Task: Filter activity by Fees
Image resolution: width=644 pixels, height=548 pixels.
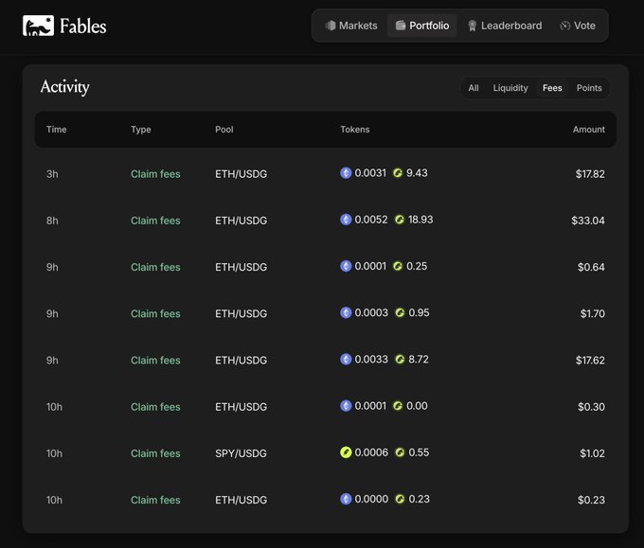Action: pos(552,88)
